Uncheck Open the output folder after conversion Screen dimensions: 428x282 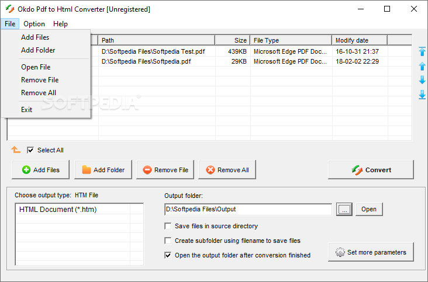(x=168, y=255)
